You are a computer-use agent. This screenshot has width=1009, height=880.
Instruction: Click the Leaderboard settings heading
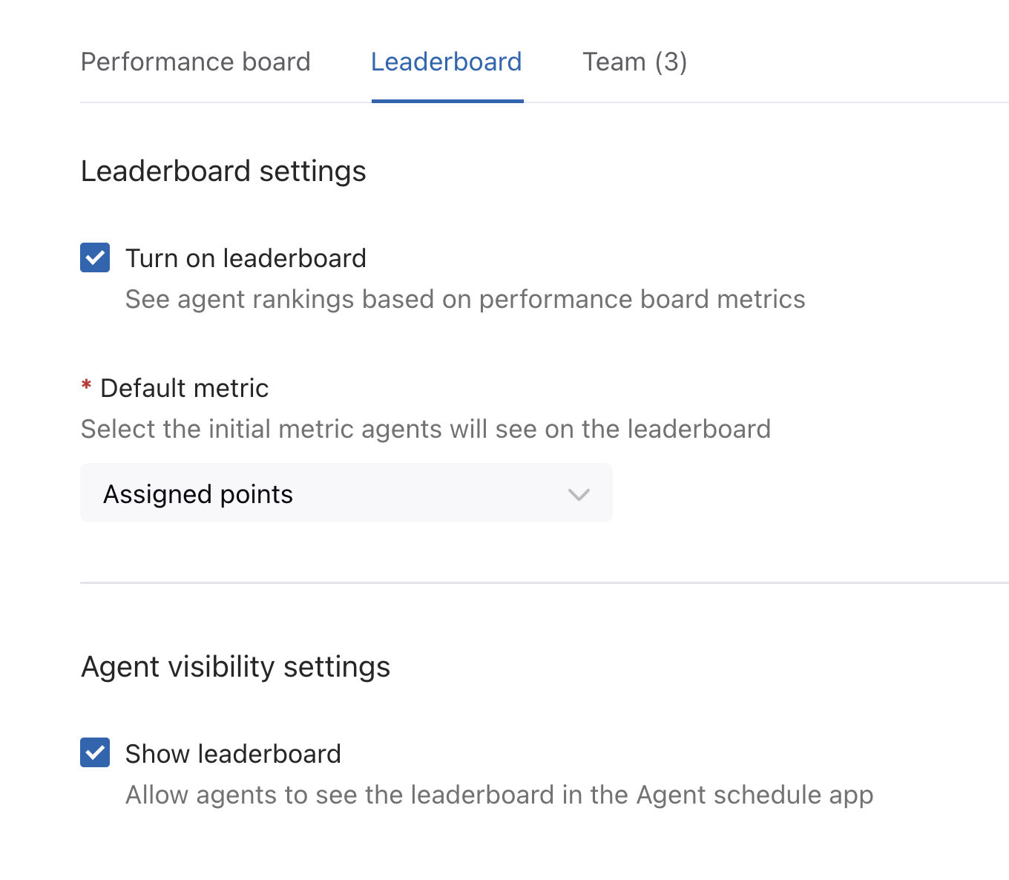[223, 171]
